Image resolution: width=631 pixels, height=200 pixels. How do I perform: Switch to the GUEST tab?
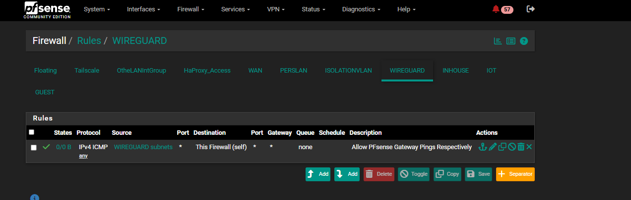tap(45, 92)
